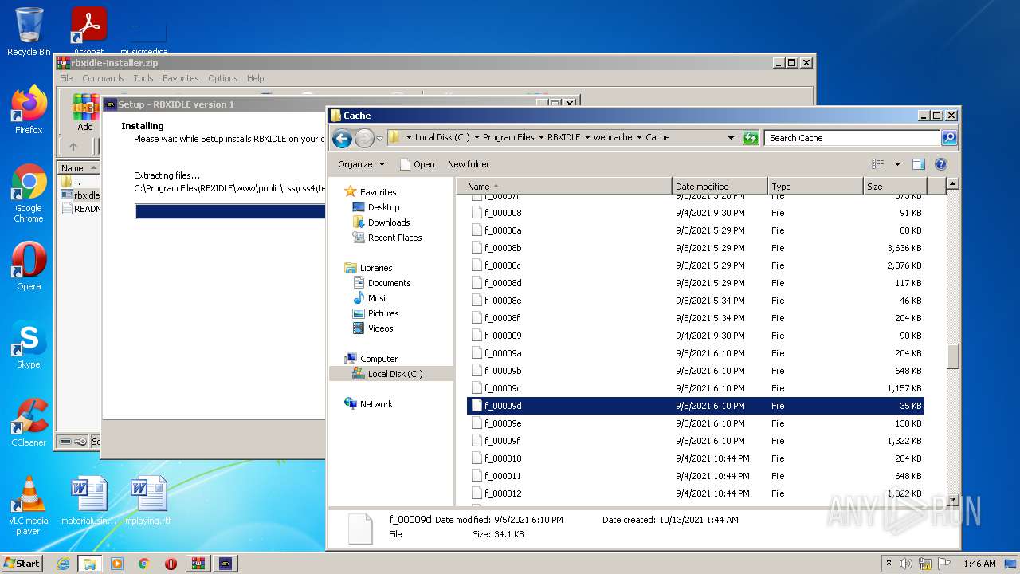
Task: Refresh the Cache folder address bar
Action: [750, 138]
